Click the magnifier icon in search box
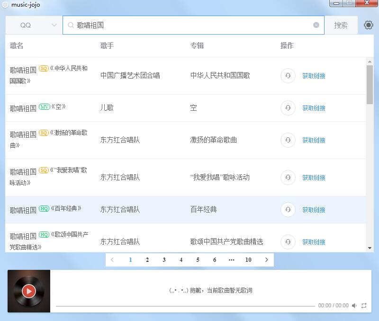The image size is (379, 321). [71, 25]
